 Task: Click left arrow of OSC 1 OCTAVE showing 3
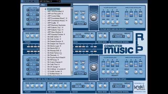pyautogui.click(x=28, y=15)
